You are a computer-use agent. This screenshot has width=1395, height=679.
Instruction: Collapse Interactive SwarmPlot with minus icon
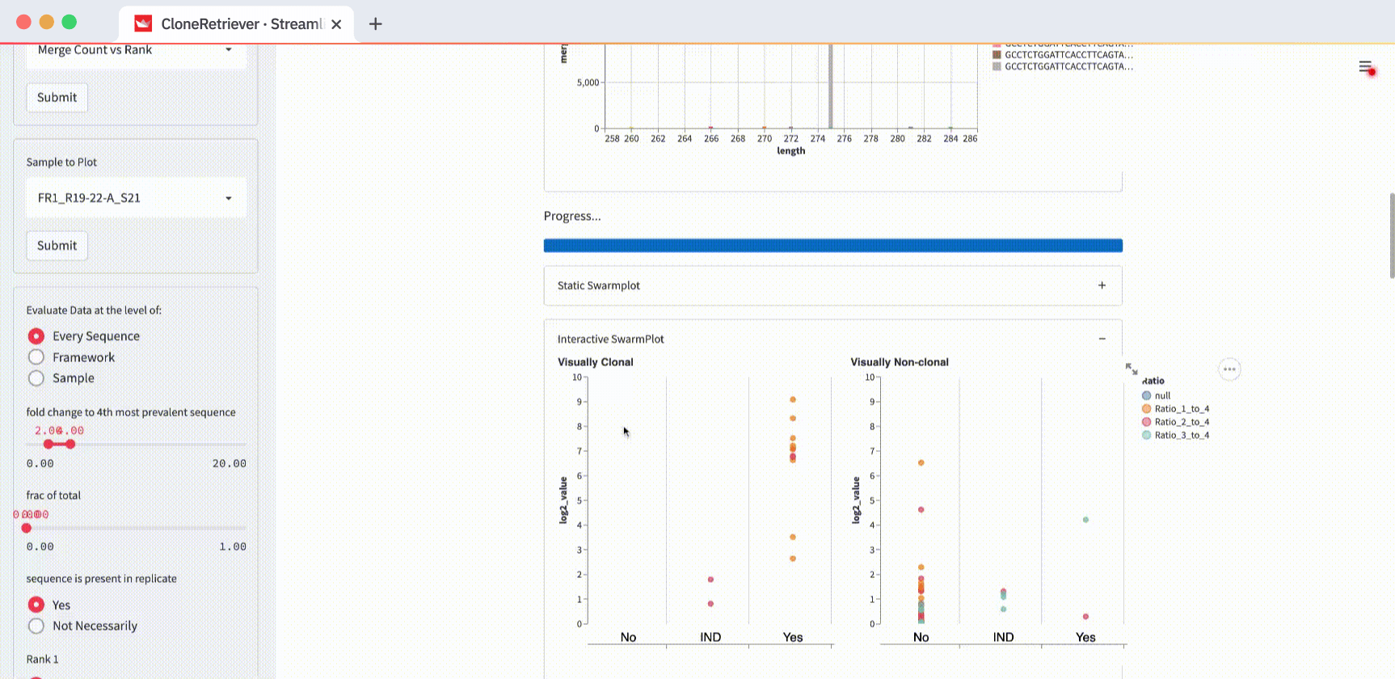pyautogui.click(x=1102, y=339)
